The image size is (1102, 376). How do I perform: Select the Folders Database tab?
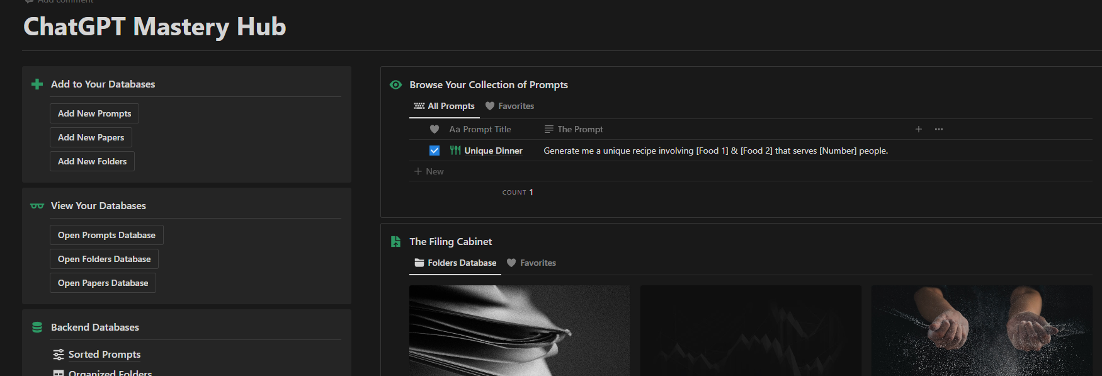coord(455,263)
